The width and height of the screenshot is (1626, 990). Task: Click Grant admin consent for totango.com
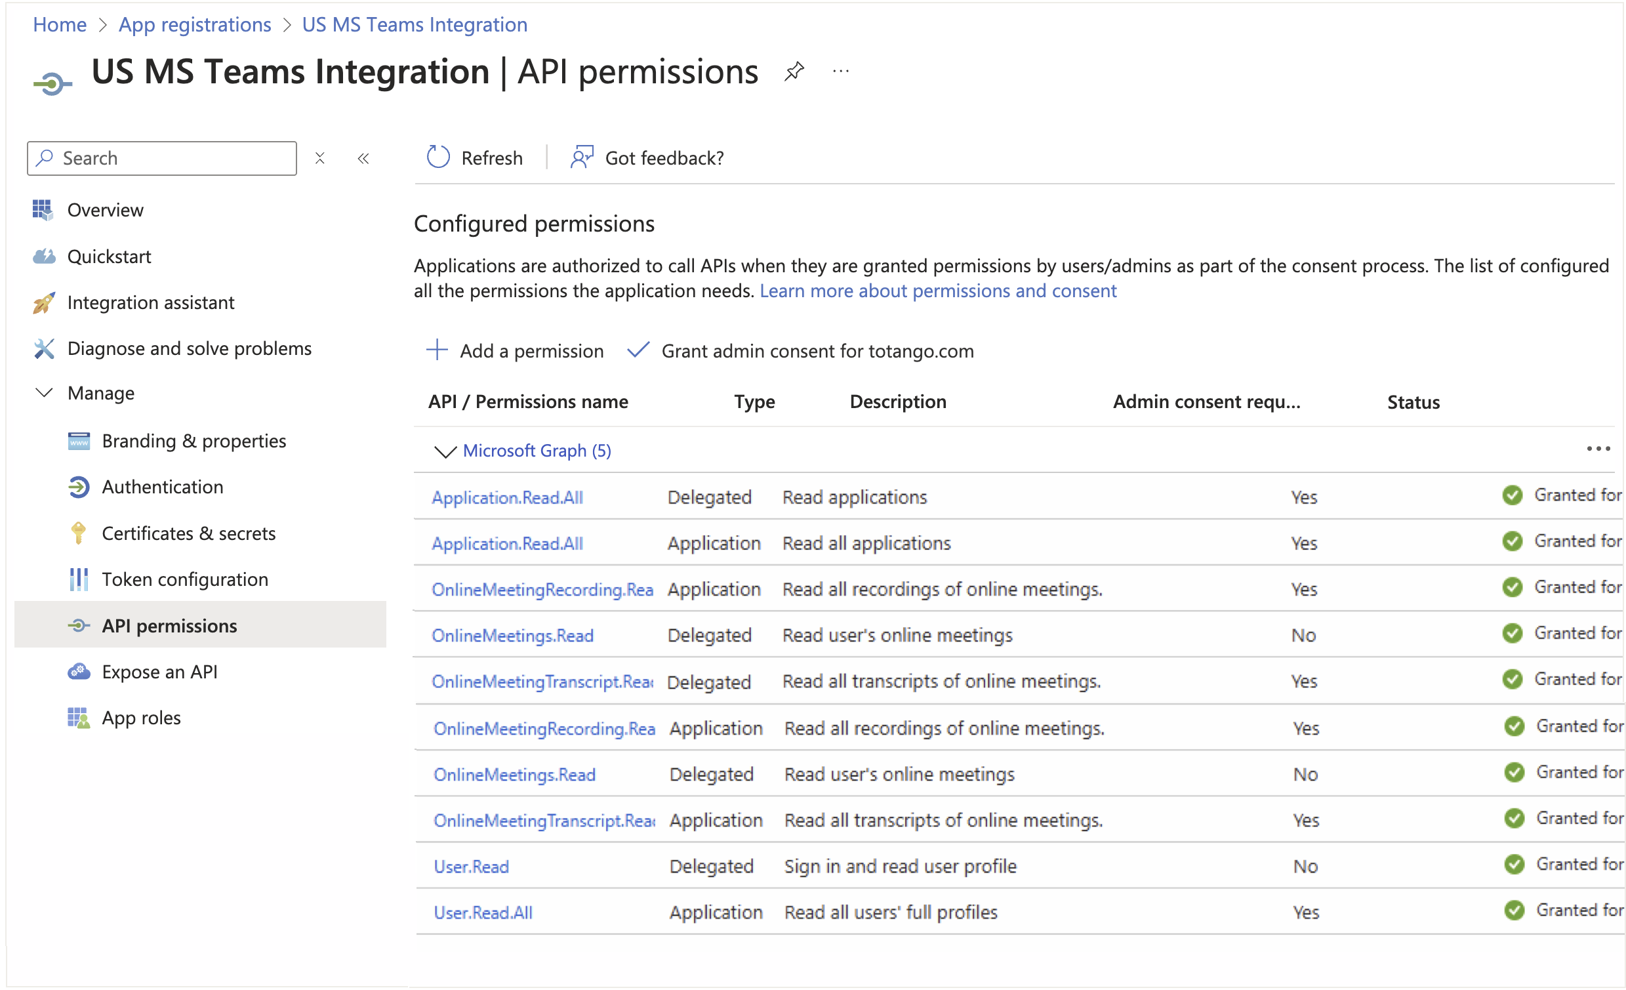tap(800, 350)
